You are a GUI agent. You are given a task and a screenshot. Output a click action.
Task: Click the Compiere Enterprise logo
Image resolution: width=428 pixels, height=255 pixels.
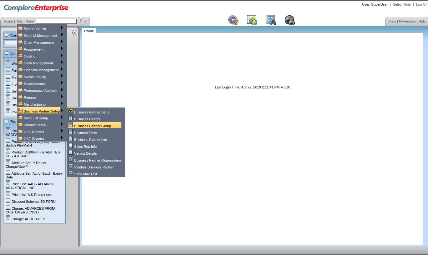click(x=36, y=8)
